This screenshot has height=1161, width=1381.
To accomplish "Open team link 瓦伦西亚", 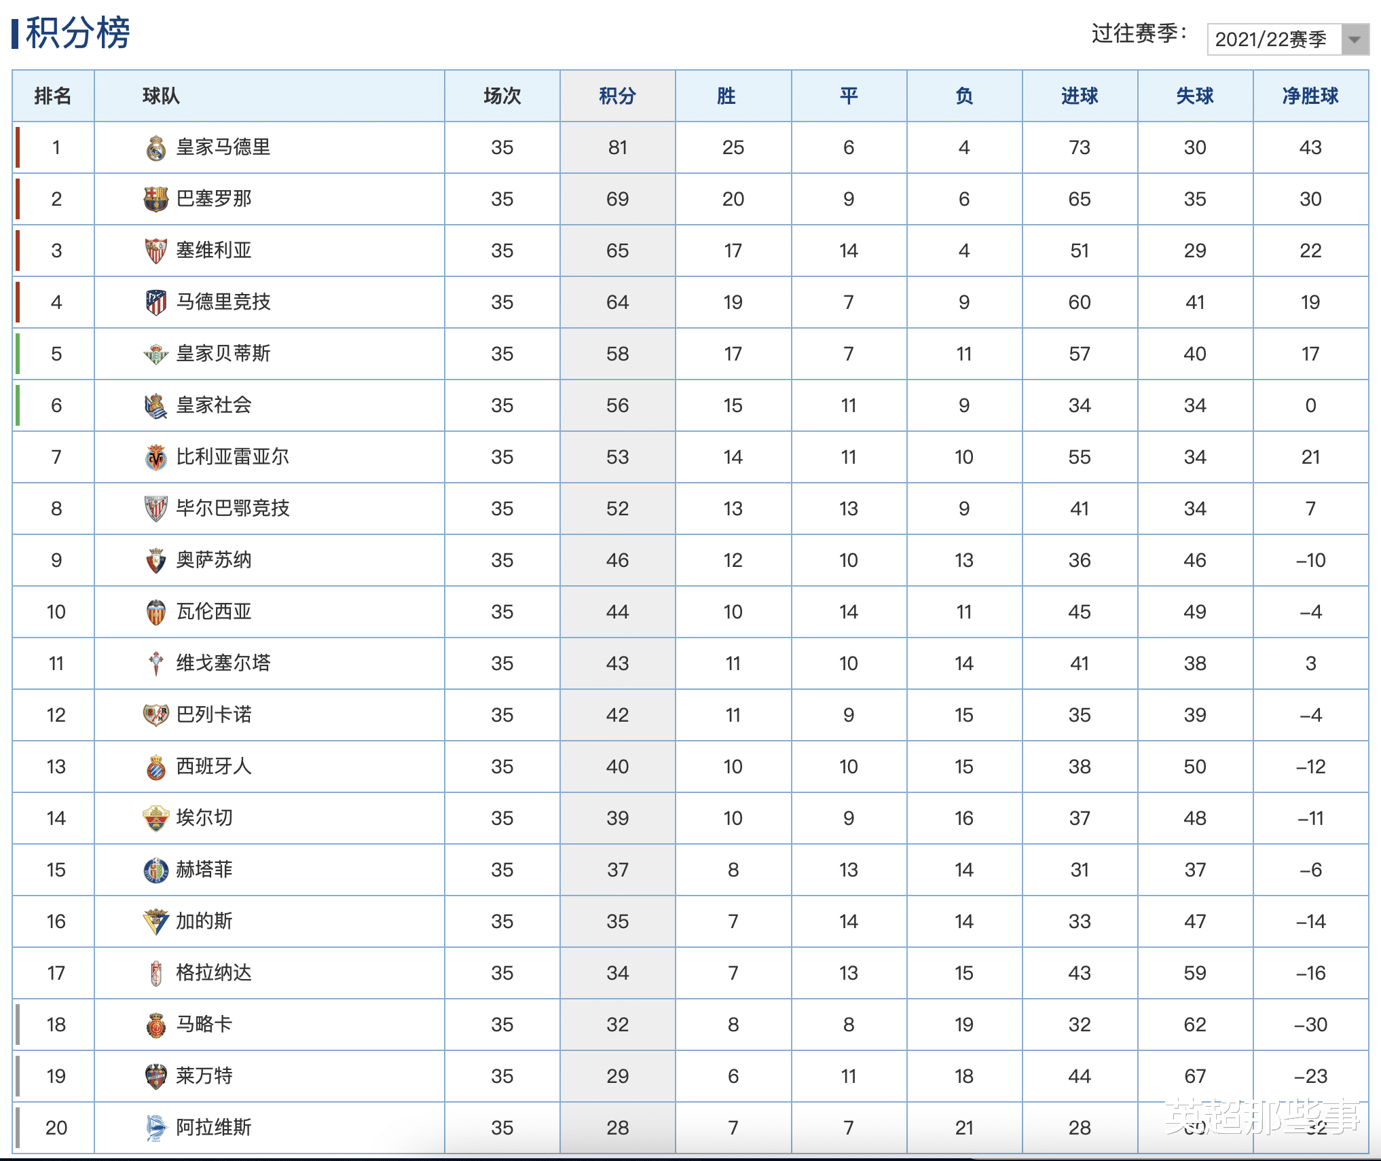I will click(x=214, y=612).
